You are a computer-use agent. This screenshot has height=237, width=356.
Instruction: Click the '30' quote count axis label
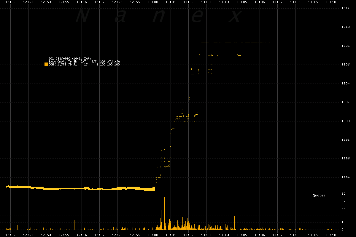point(343,208)
